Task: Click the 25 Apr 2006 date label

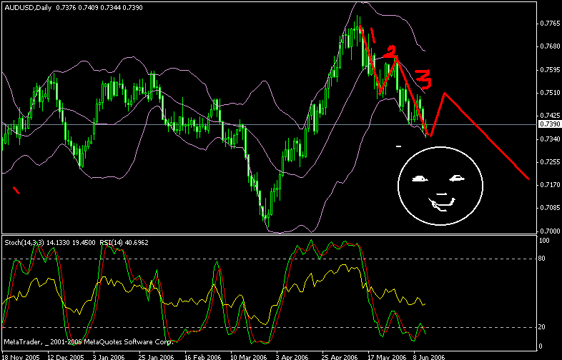Action: (x=340, y=356)
